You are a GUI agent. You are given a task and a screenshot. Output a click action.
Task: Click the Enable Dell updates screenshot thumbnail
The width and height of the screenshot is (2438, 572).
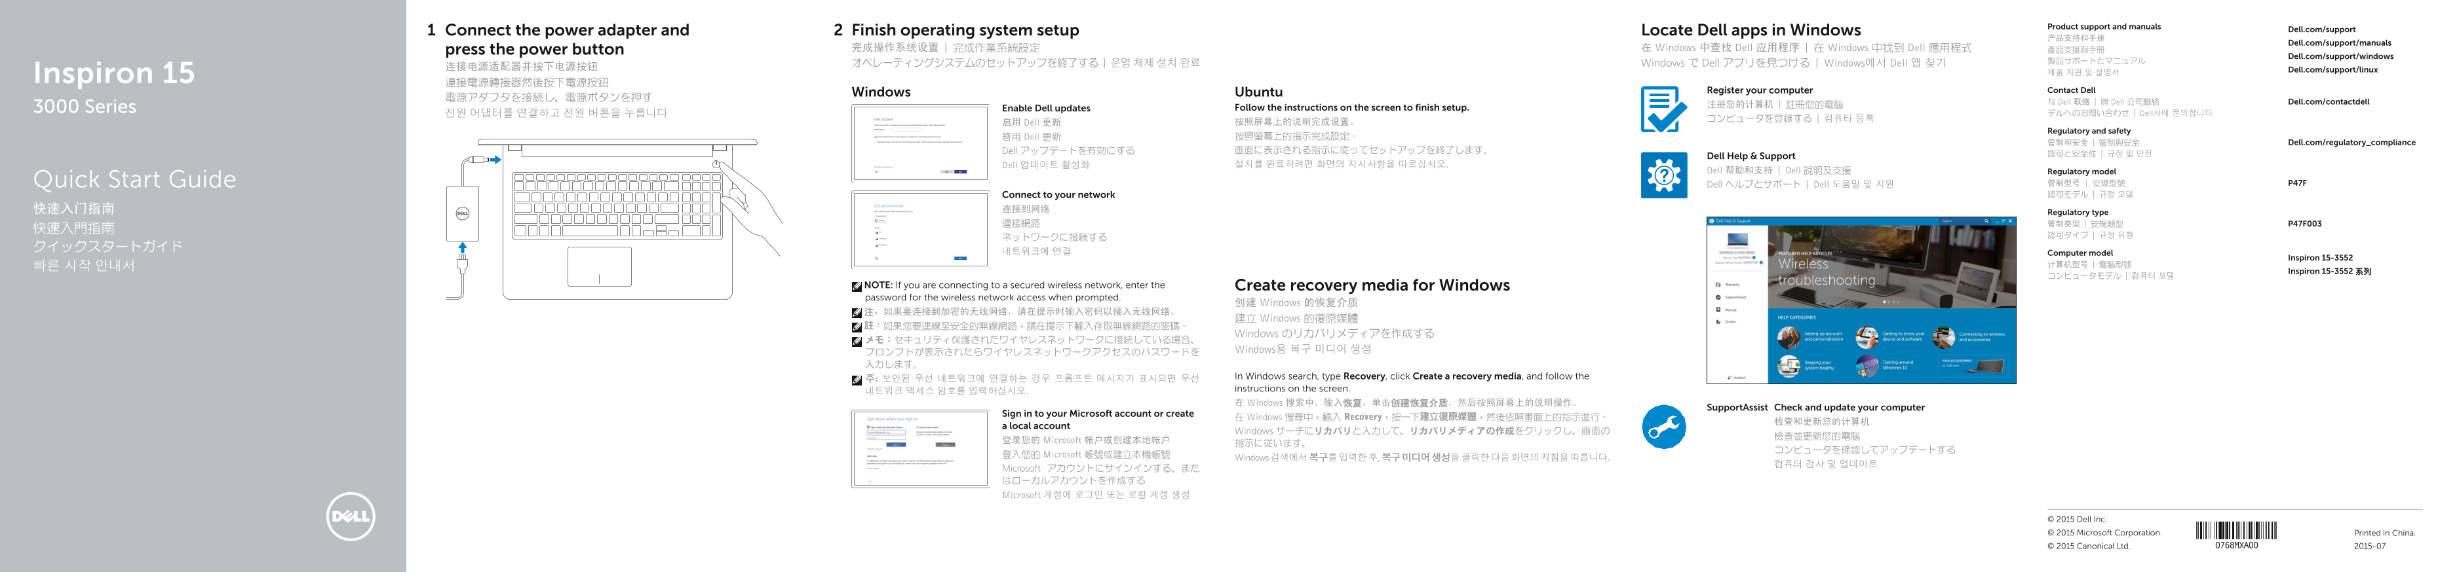tap(920, 144)
